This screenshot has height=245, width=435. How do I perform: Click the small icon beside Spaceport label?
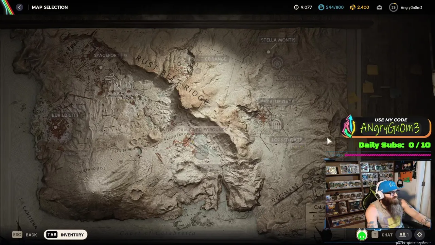tap(125, 55)
